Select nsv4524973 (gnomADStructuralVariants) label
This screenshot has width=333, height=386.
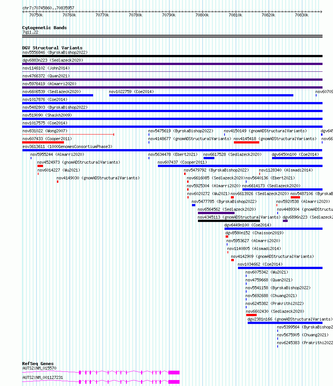click(79, 163)
